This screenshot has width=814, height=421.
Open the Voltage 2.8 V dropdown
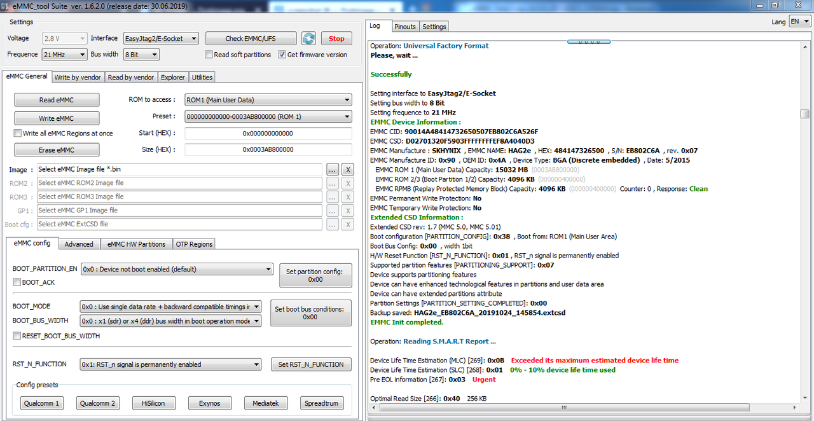click(64, 39)
